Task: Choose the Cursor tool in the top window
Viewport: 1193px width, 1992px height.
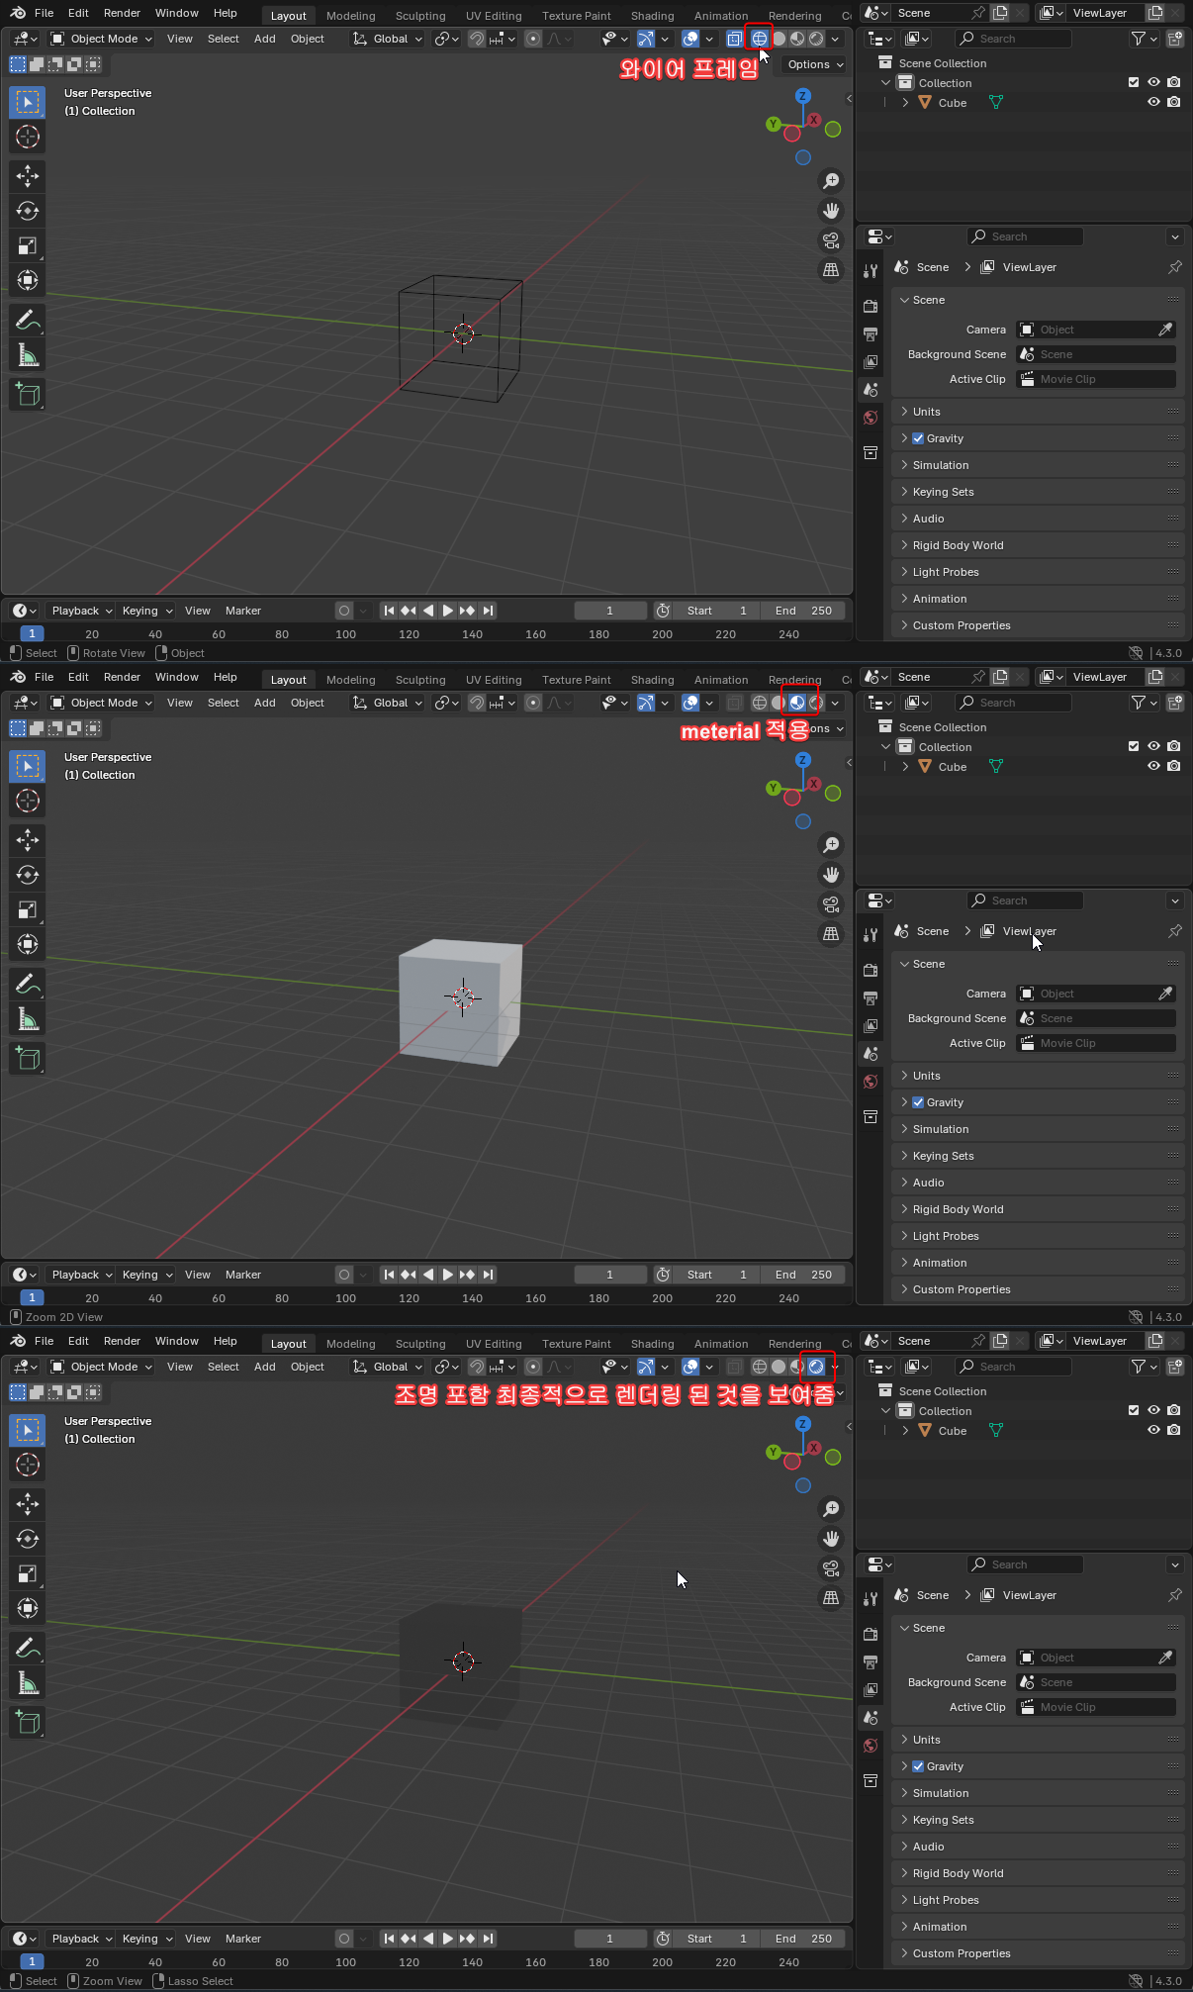Action: [28, 137]
